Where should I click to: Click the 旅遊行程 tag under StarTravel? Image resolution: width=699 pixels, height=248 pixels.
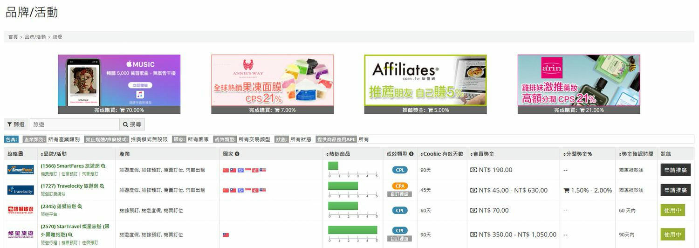[49, 243]
